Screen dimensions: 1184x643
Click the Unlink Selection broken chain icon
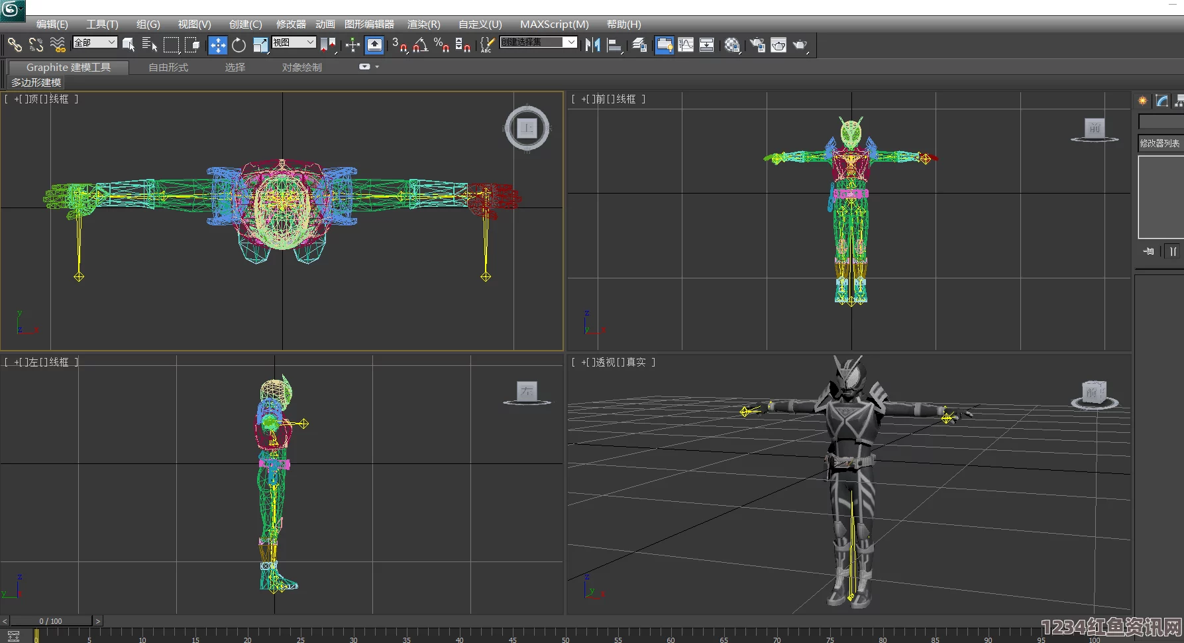[36, 44]
